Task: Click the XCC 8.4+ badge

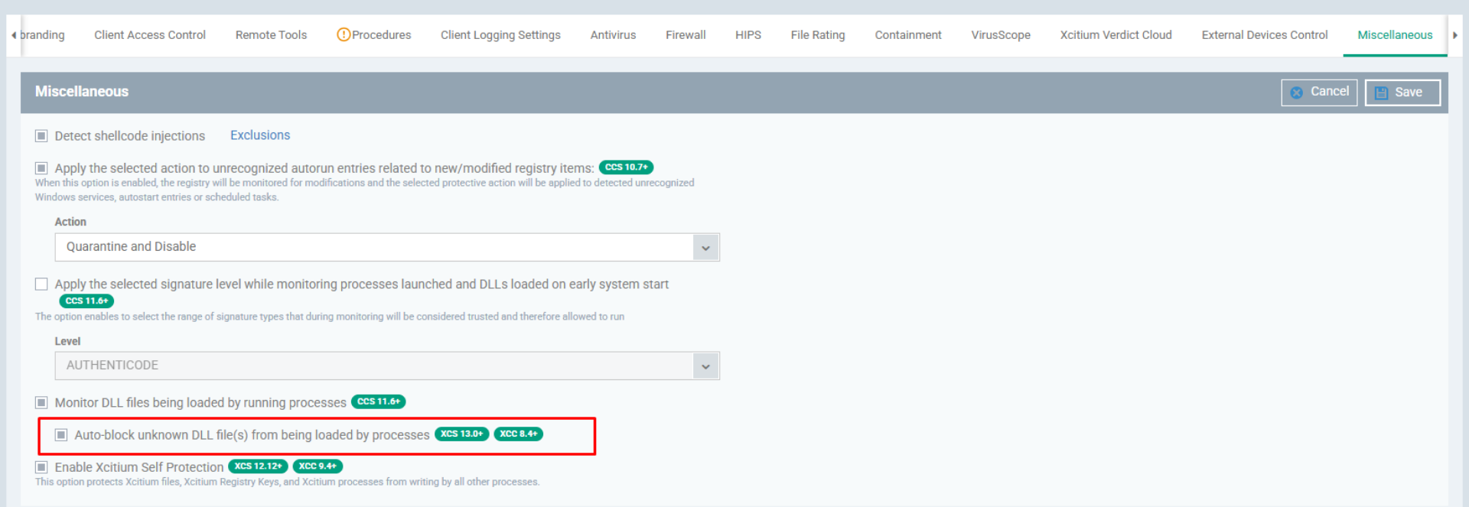Action: coord(519,434)
